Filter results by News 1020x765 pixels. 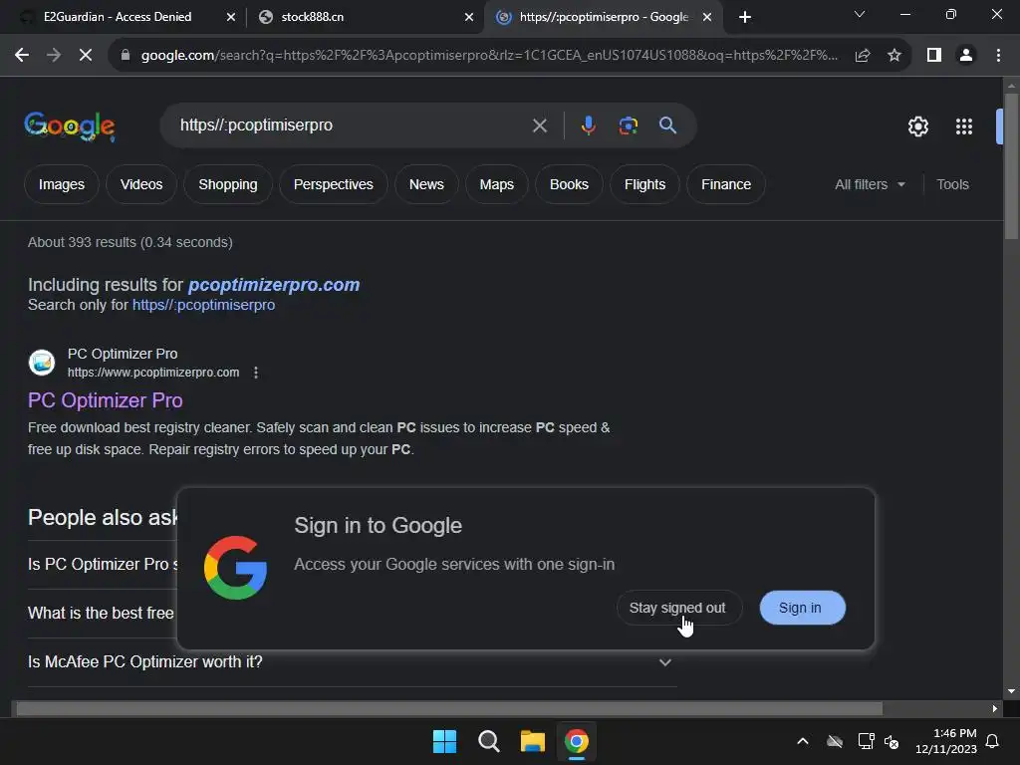tap(426, 184)
